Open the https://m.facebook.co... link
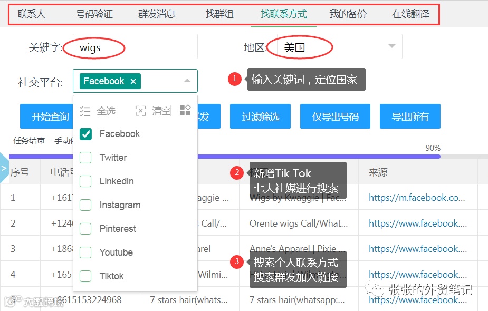This screenshot has height=311, width=488. click(417, 198)
